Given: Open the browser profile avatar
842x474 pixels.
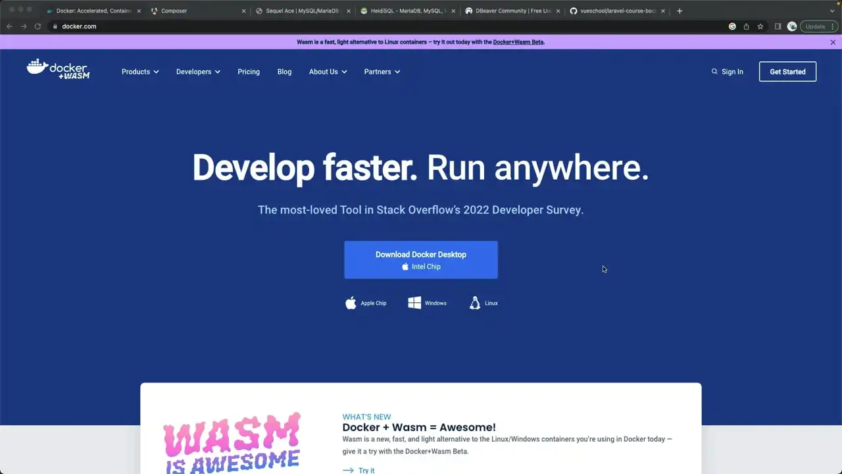Looking at the screenshot, I should coord(792,26).
